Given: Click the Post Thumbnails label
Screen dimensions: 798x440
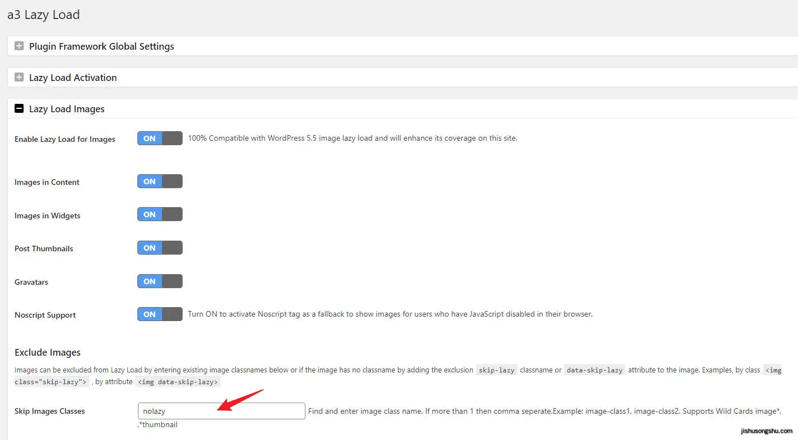Looking at the screenshot, I should click(44, 248).
